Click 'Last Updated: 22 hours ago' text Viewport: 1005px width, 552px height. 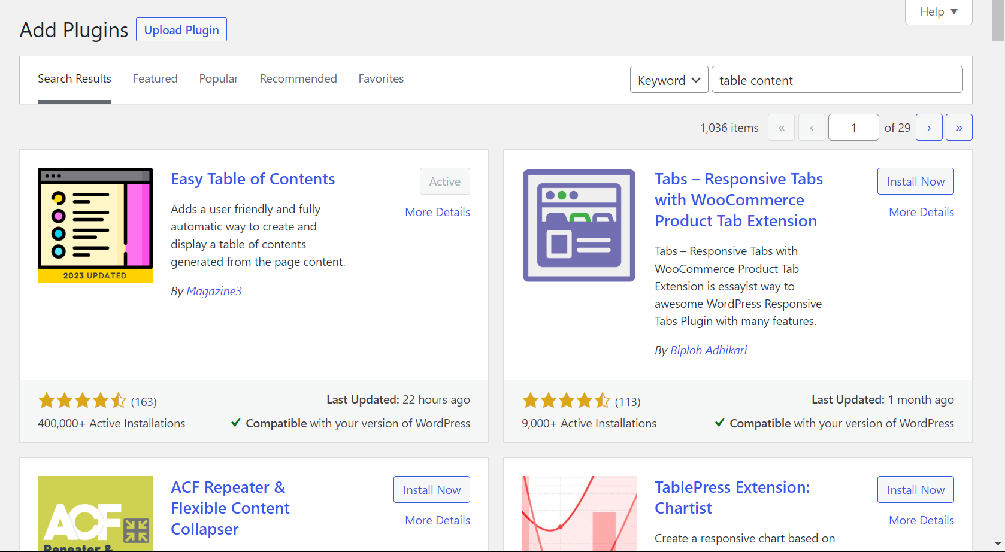click(x=398, y=399)
